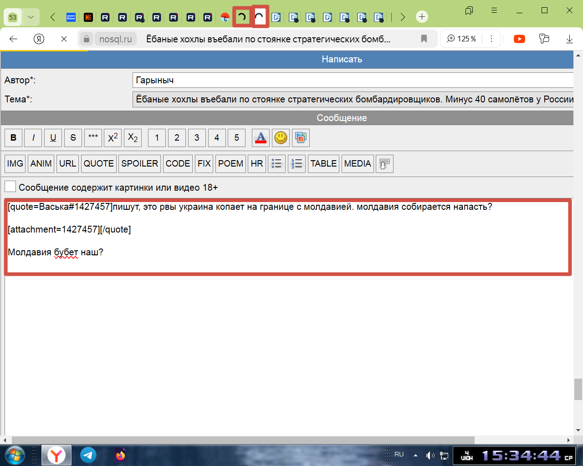Open the downloads arrow icon
This screenshot has height=466, width=583.
[569, 39]
